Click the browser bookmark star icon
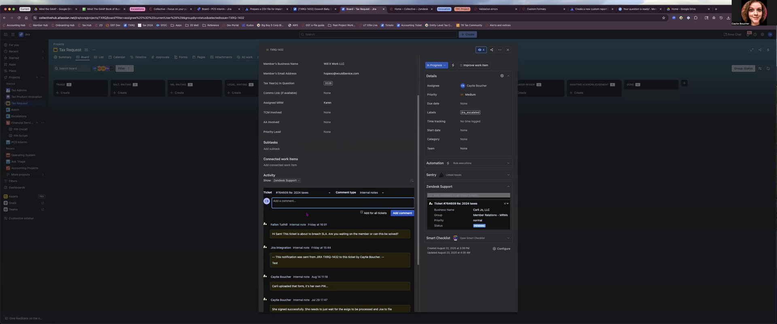 (664, 18)
